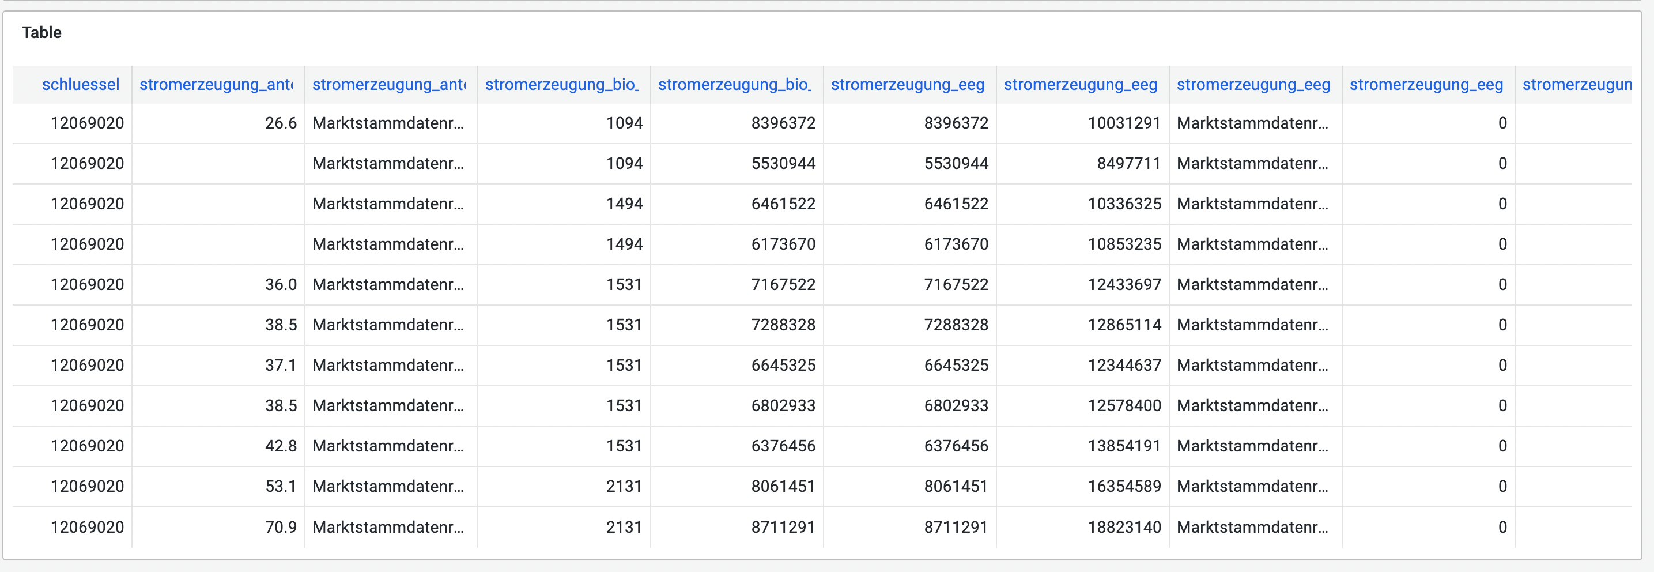Sort the table by schluessel column
The height and width of the screenshot is (572, 1654).
click(81, 84)
